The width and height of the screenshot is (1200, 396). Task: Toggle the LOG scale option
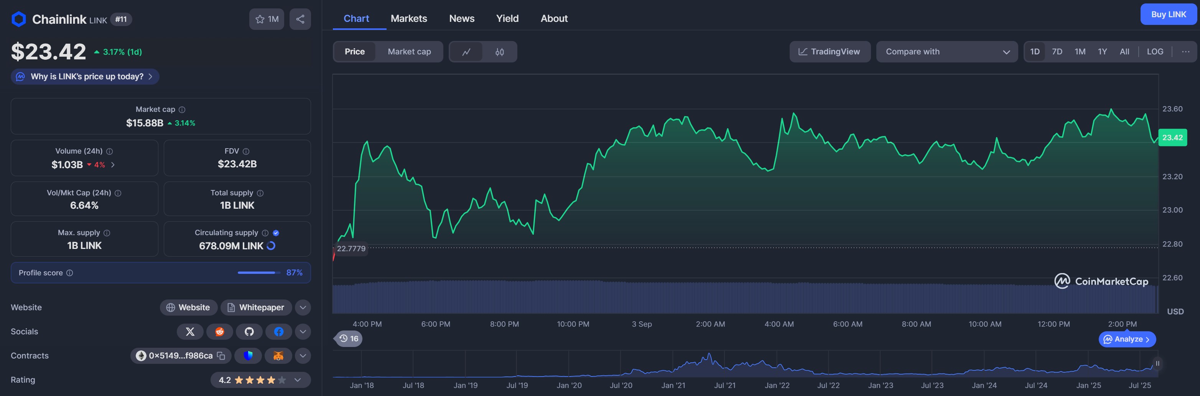tap(1154, 52)
